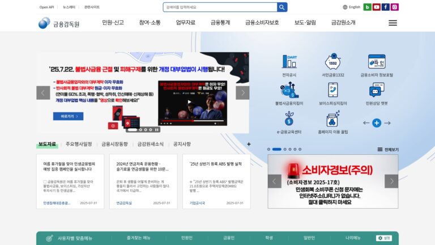Open the 보이스피싱지킴이 phone icon
The image size is (435, 245).
332,90
